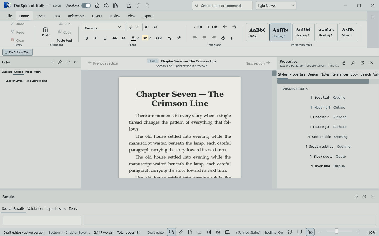Underline the selected text
Viewport: 379px width, 236px height.
(x=105, y=38)
